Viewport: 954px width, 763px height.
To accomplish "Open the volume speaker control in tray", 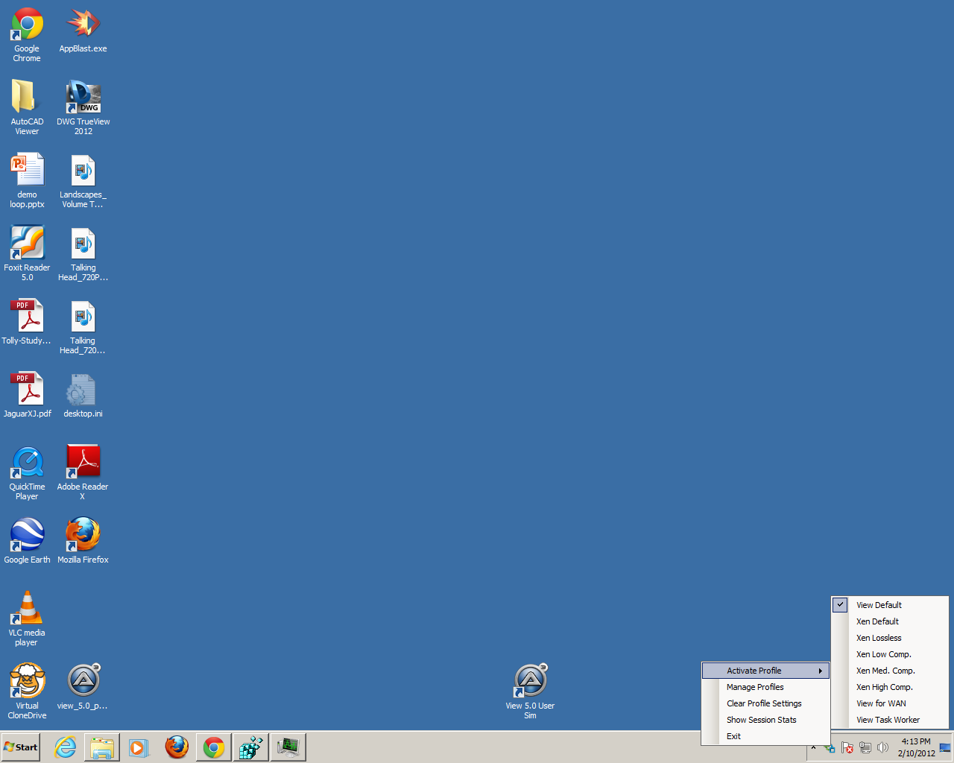I will click(x=882, y=747).
